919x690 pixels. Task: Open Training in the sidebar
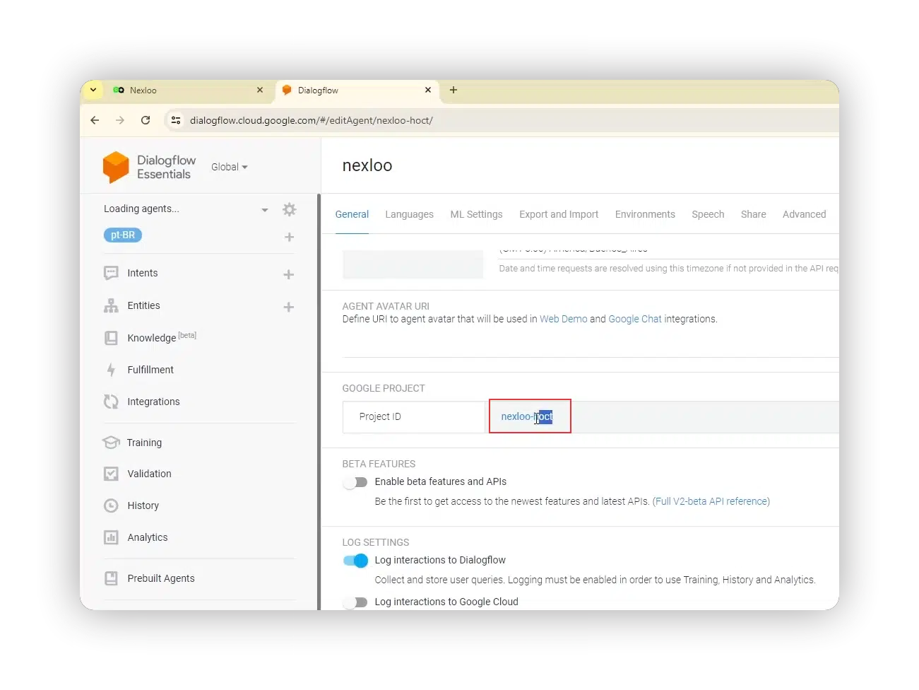(144, 443)
